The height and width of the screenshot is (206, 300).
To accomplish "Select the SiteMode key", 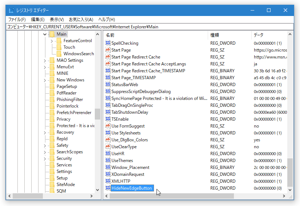I will [66, 185].
